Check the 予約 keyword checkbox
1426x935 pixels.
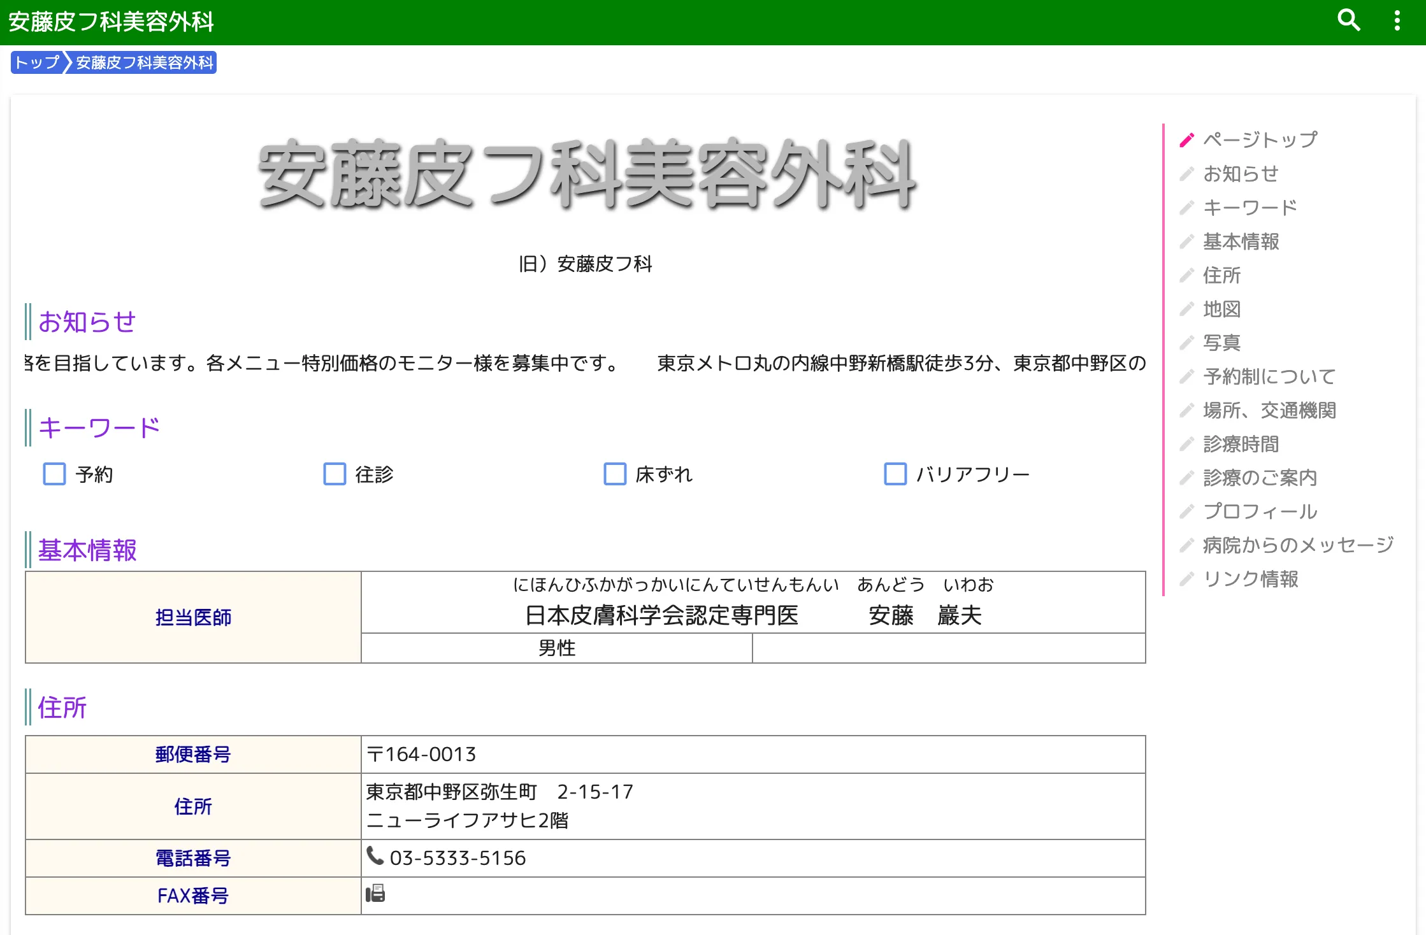click(55, 474)
